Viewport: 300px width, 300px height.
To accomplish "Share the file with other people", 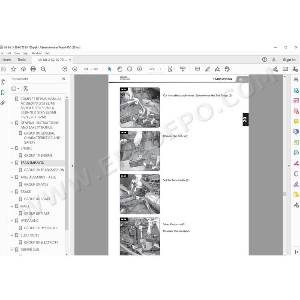I will click(295, 69).
